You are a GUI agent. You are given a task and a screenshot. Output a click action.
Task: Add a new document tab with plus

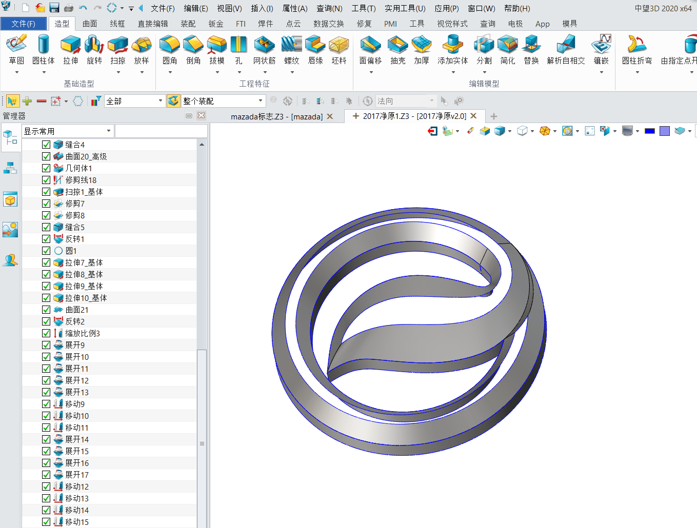(x=493, y=116)
